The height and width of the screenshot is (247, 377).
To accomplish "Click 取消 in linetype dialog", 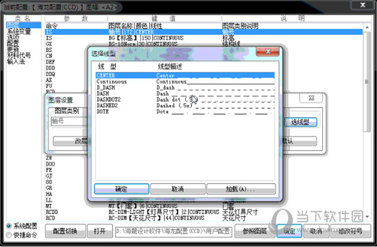I will (x=178, y=189).
